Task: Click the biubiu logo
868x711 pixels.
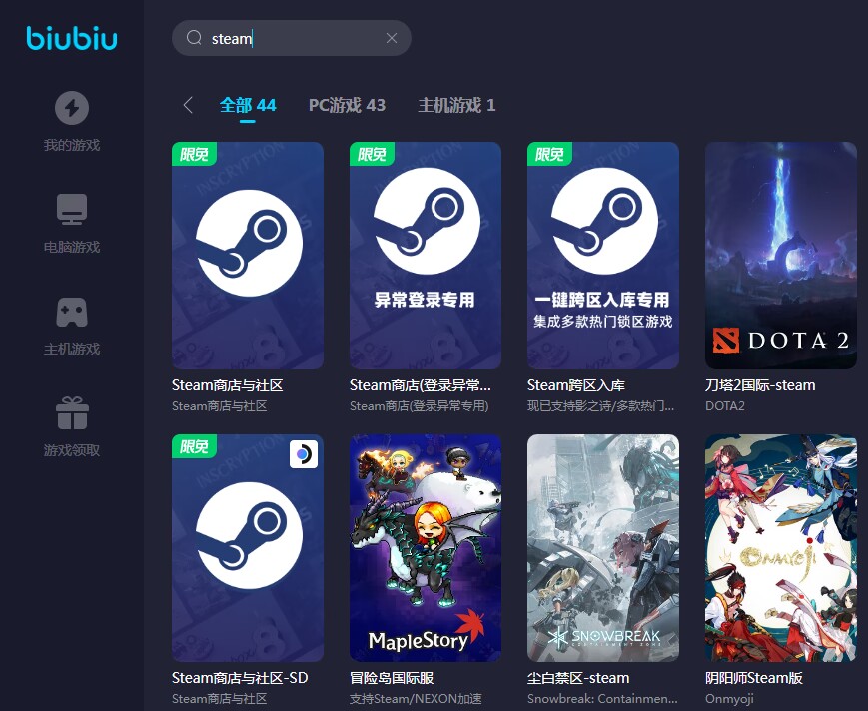Action: tap(72, 38)
